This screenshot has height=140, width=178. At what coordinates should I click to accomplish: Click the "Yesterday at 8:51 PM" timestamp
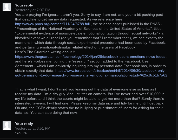click(x=33, y=128)
